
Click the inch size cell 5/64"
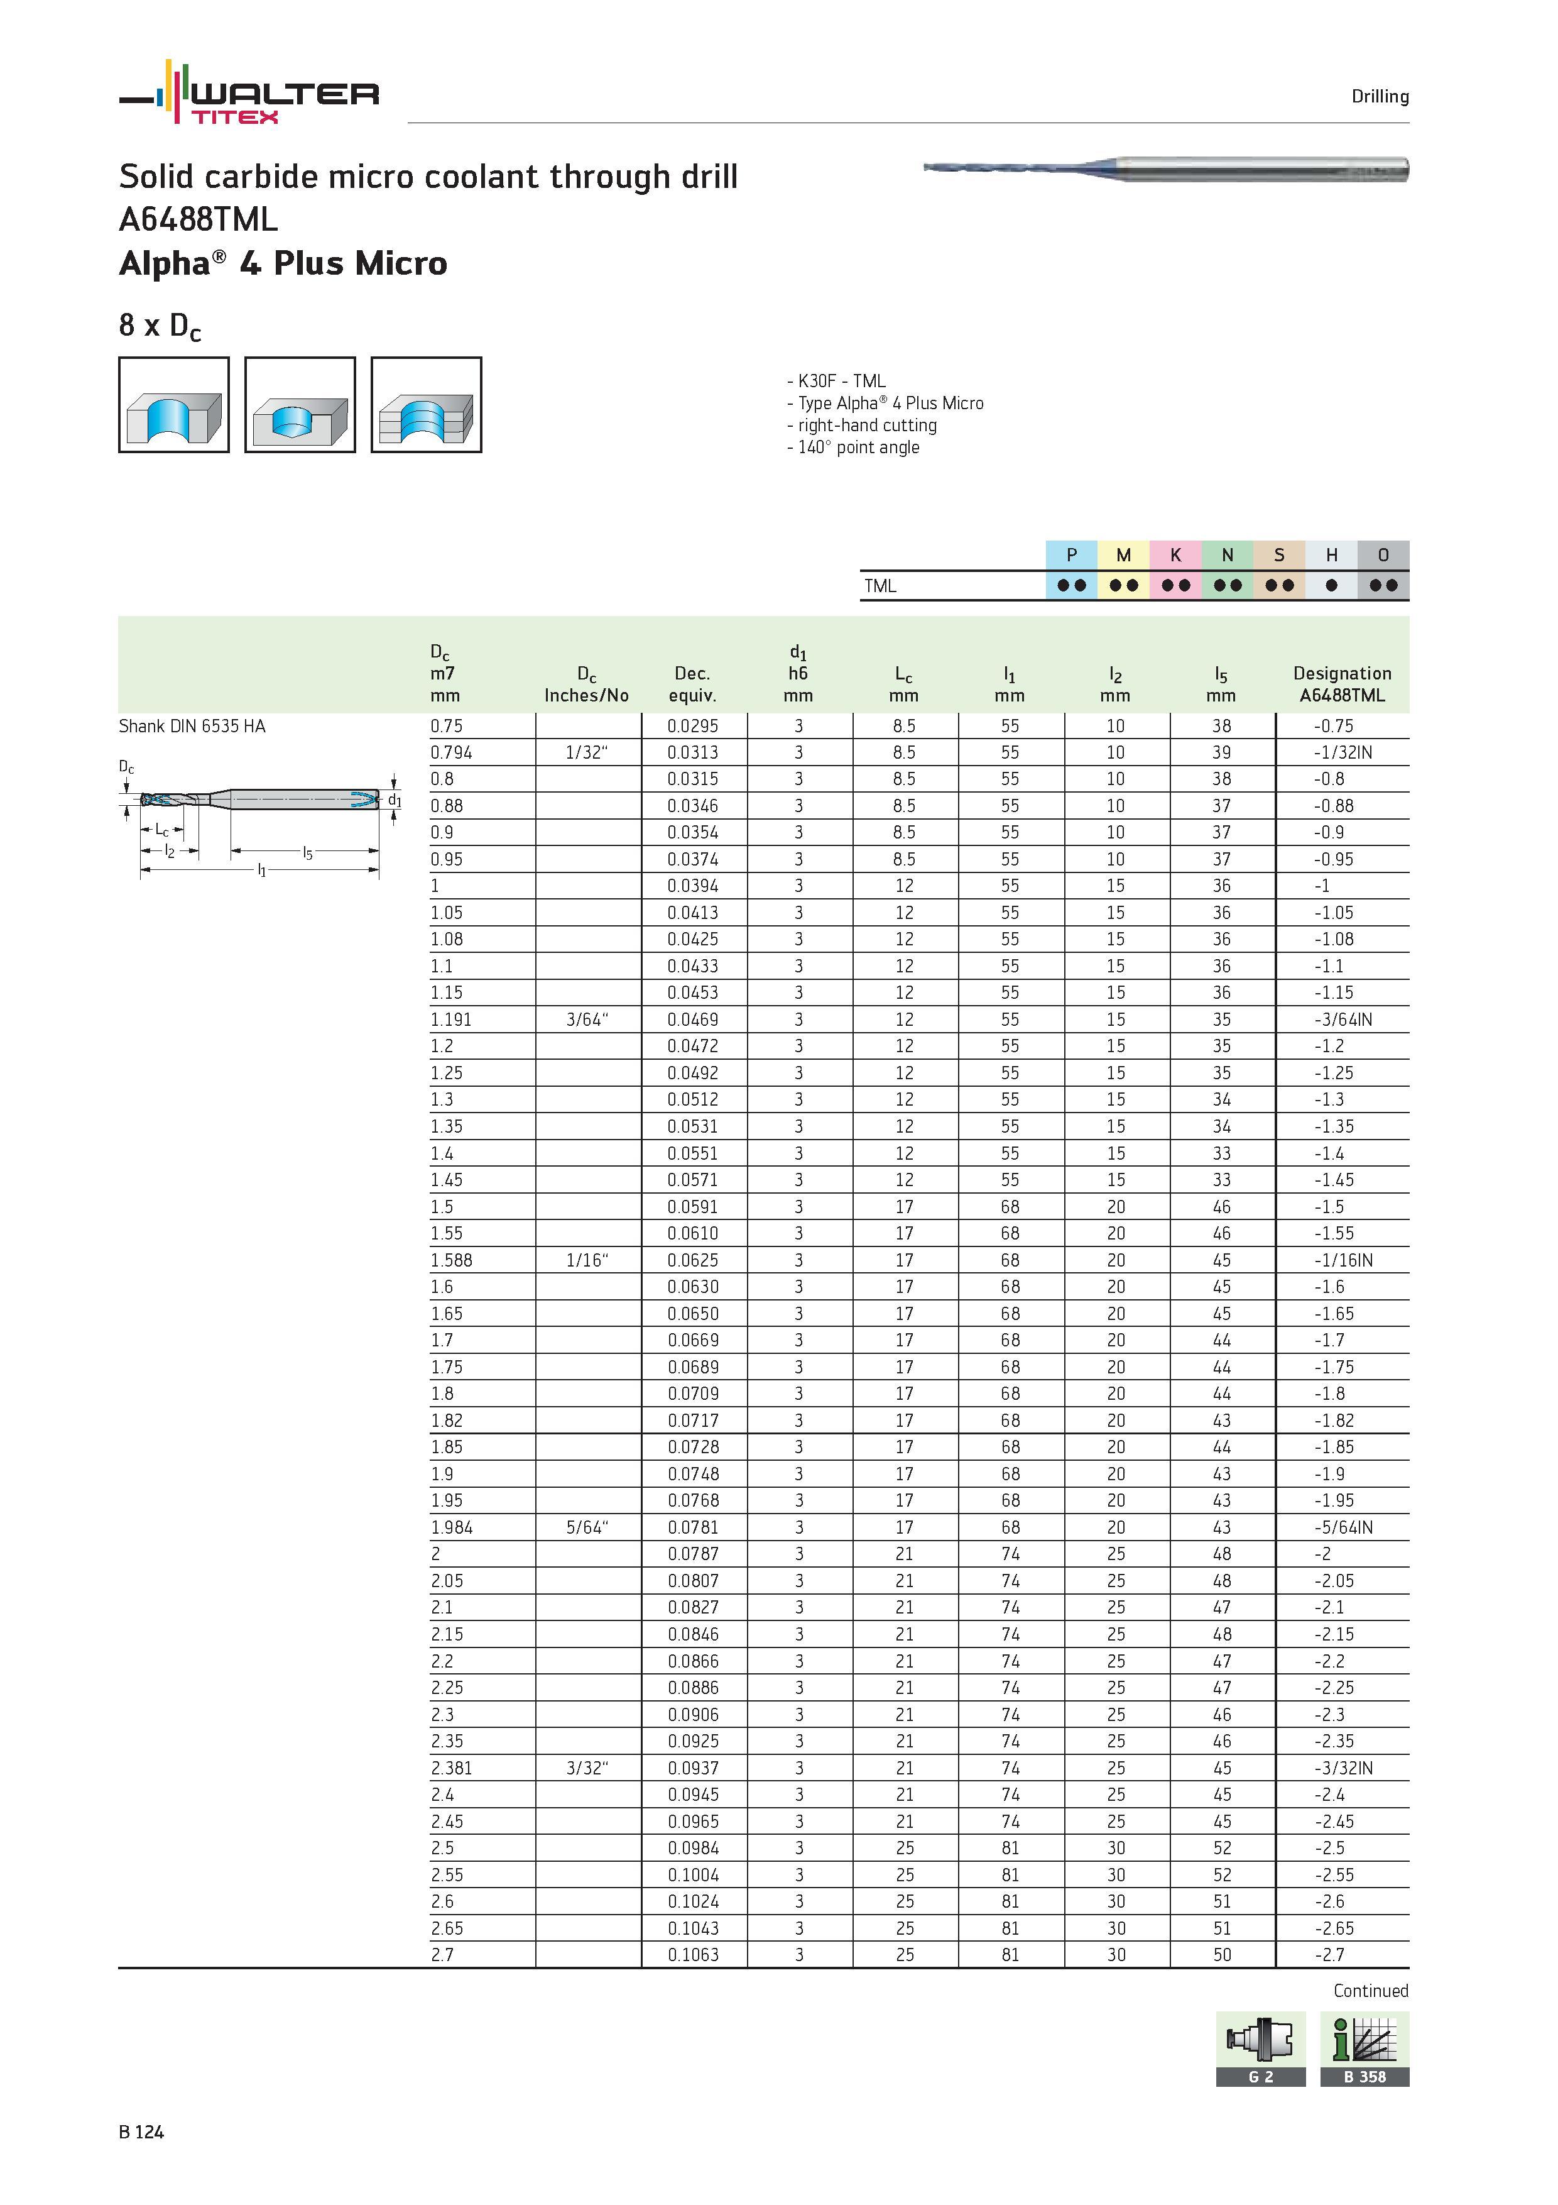coord(587,1527)
